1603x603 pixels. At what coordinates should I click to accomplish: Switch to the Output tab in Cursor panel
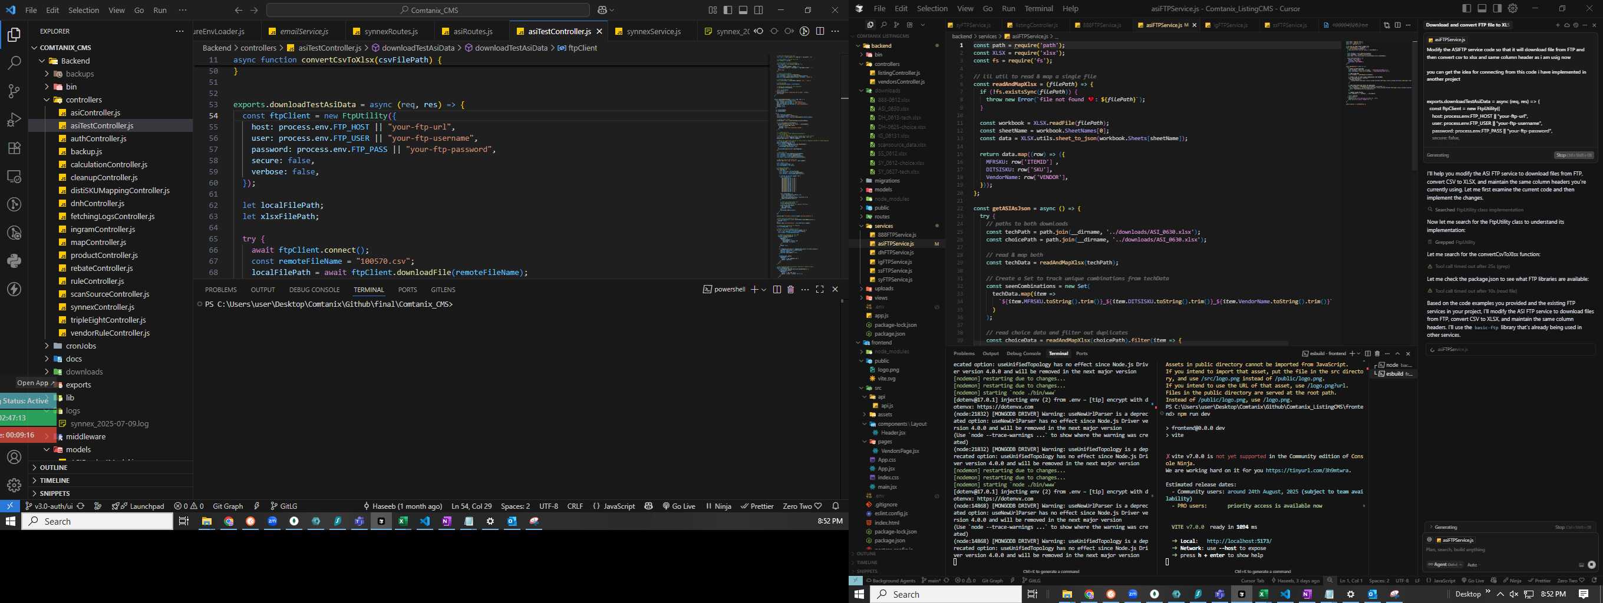991,353
